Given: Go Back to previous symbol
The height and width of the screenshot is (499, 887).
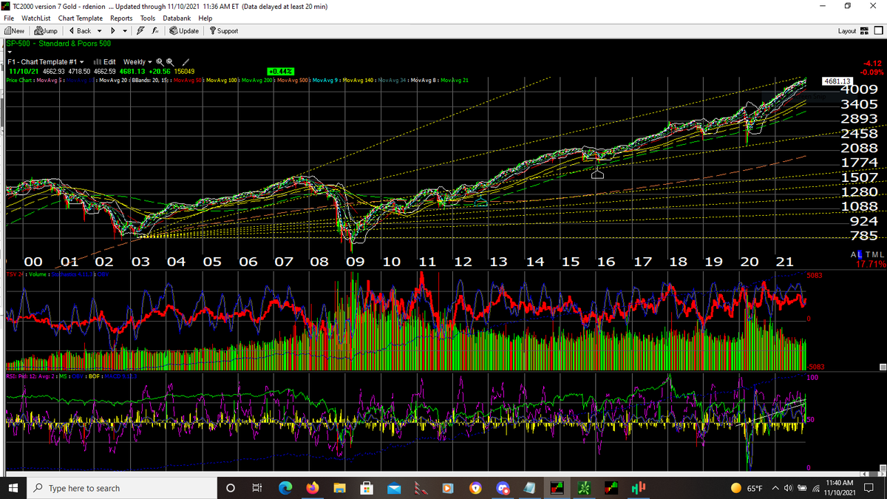Looking at the screenshot, I should [x=80, y=31].
